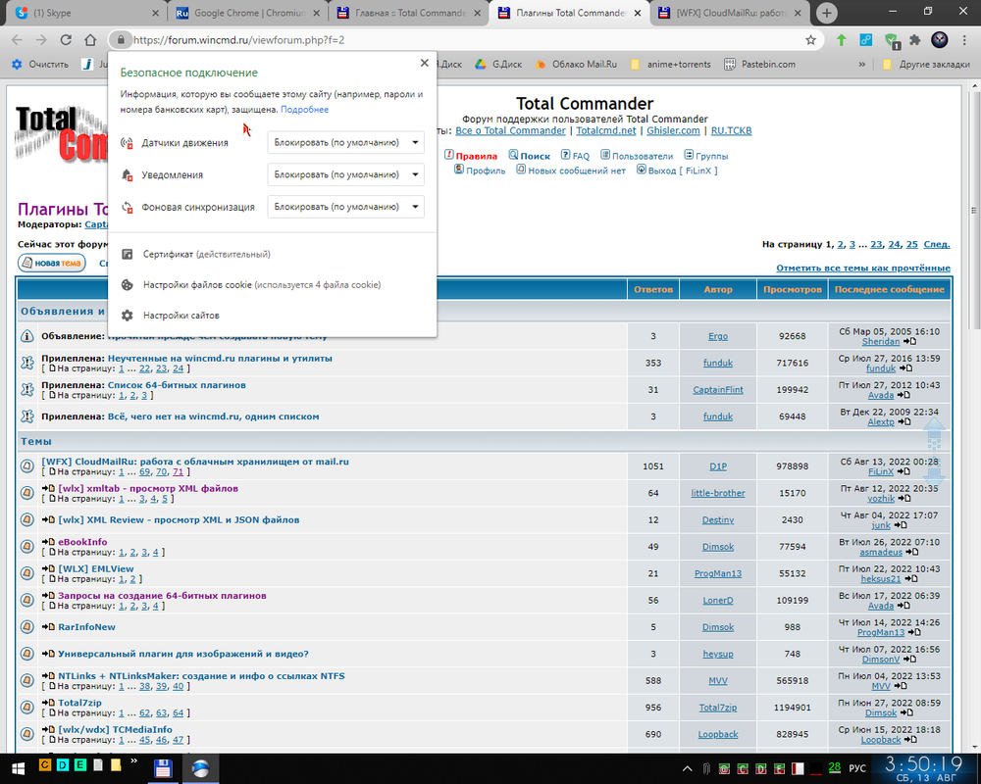Open the FAQ link
Screen dimensions: 981x784
tap(581, 156)
